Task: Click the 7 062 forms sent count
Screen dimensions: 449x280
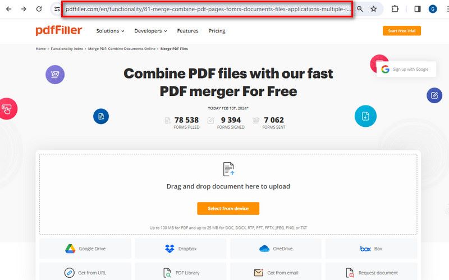Action: coord(274,120)
